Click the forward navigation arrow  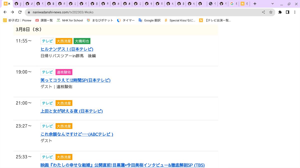point(12,12)
